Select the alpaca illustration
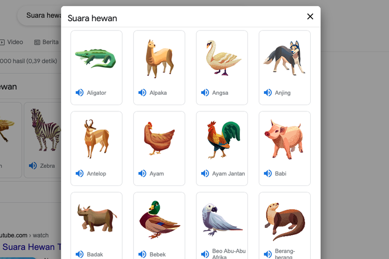The height and width of the screenshot is (259, 389). (159, 59)
